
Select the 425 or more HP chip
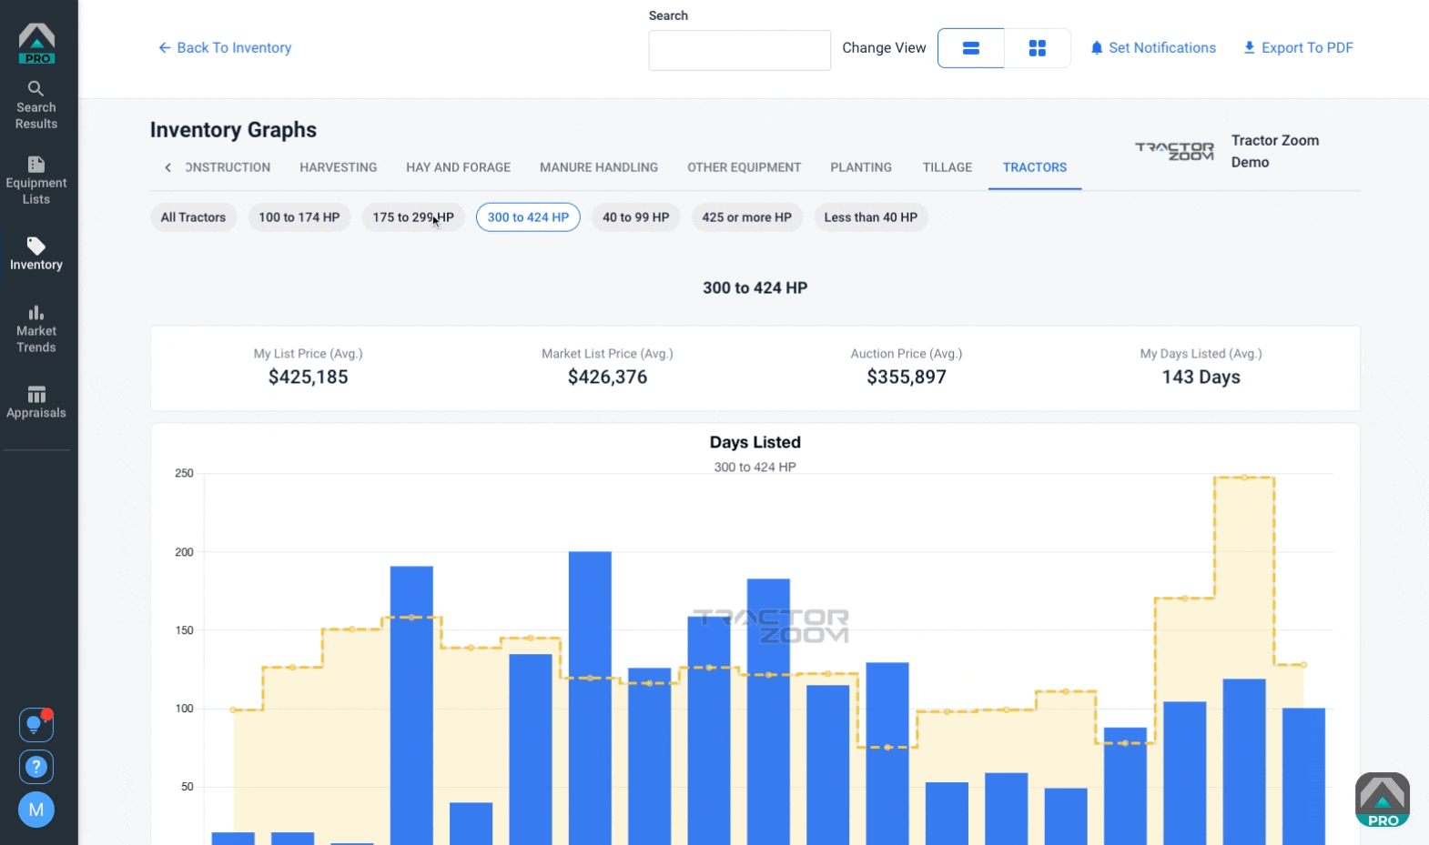pyautogui.click(x=746, y=217)
